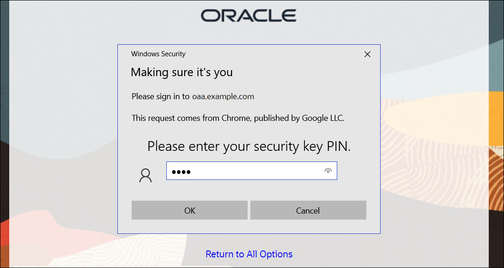Abort authentication via Cancel
The width and height of the screenshot is (504, 268).
pos(308,210)
